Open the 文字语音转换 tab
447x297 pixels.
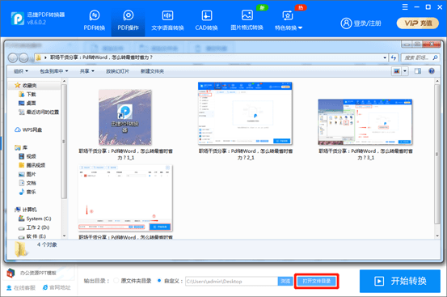pos(167,20)
